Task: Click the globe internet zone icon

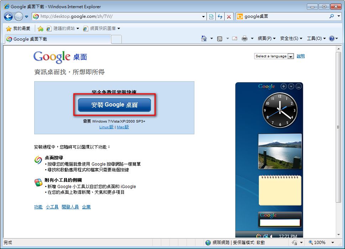Action: pyautogui.click(x=208, y=243)
